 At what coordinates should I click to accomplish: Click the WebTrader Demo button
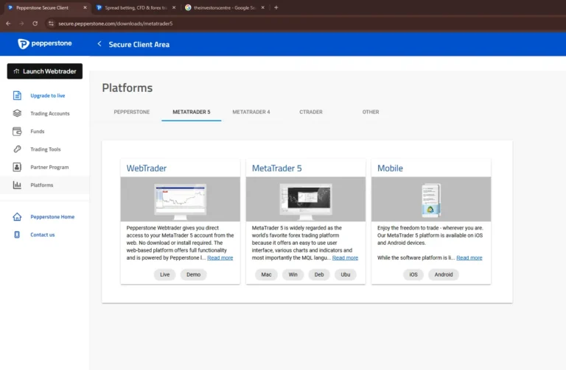[x=193, y=274]
